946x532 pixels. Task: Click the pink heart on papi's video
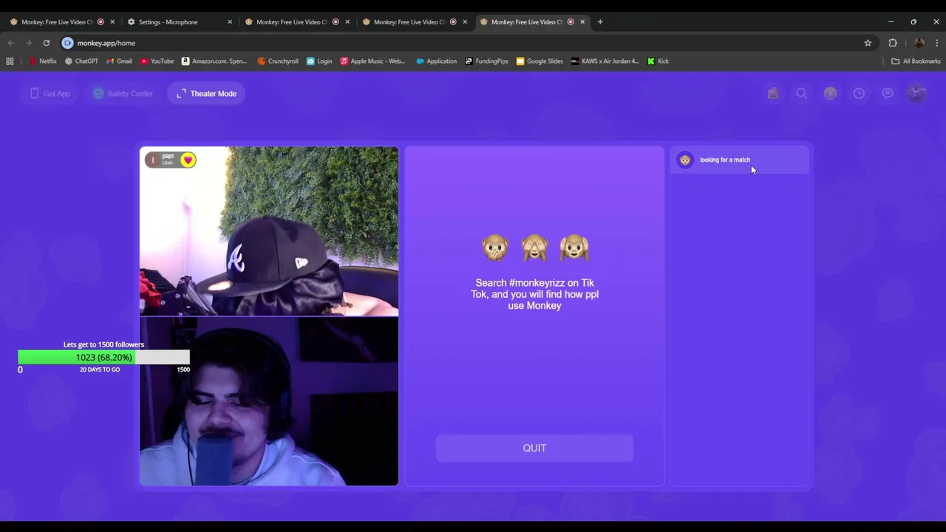click(188, 160)
